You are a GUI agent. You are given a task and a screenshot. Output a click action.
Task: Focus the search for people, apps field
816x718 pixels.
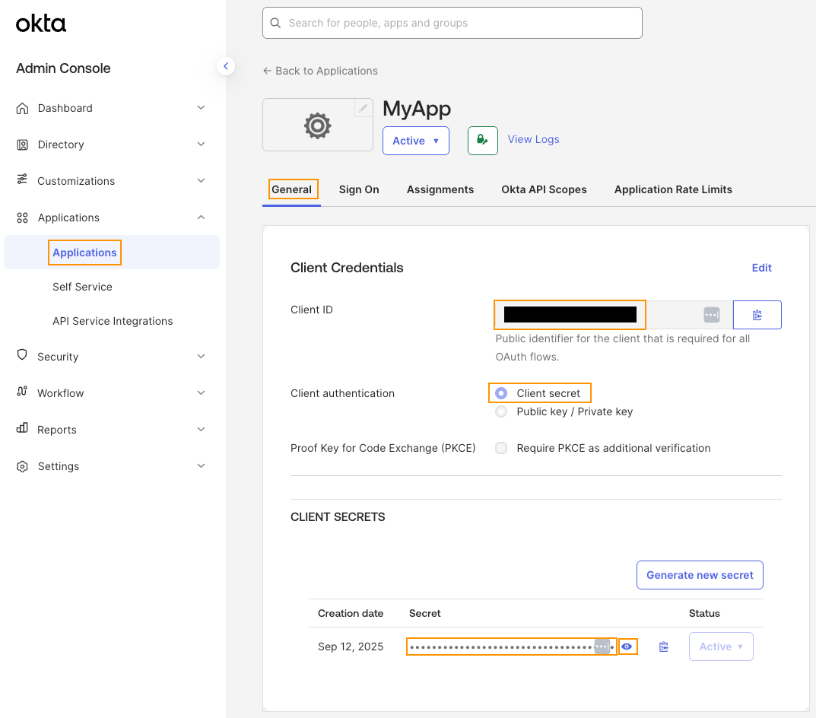(x=452, y=23)
